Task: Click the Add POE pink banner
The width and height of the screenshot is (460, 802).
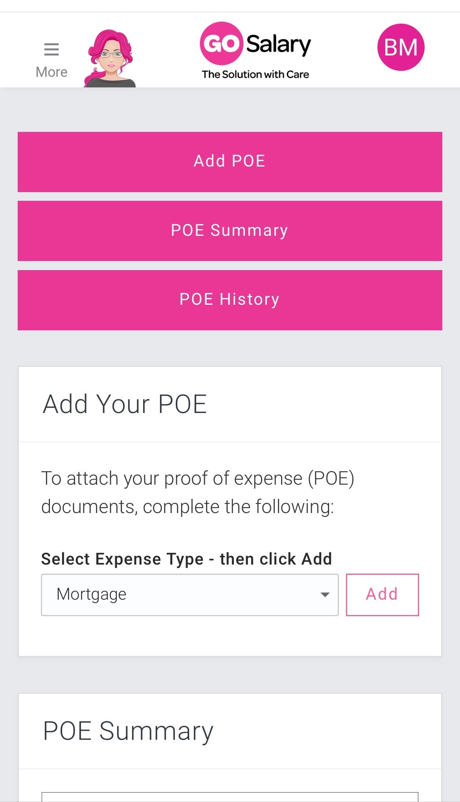Action: click(230, 161)
